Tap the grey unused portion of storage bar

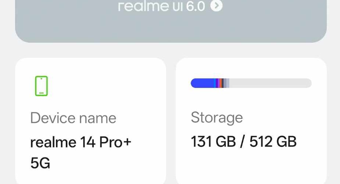(270, 83)
